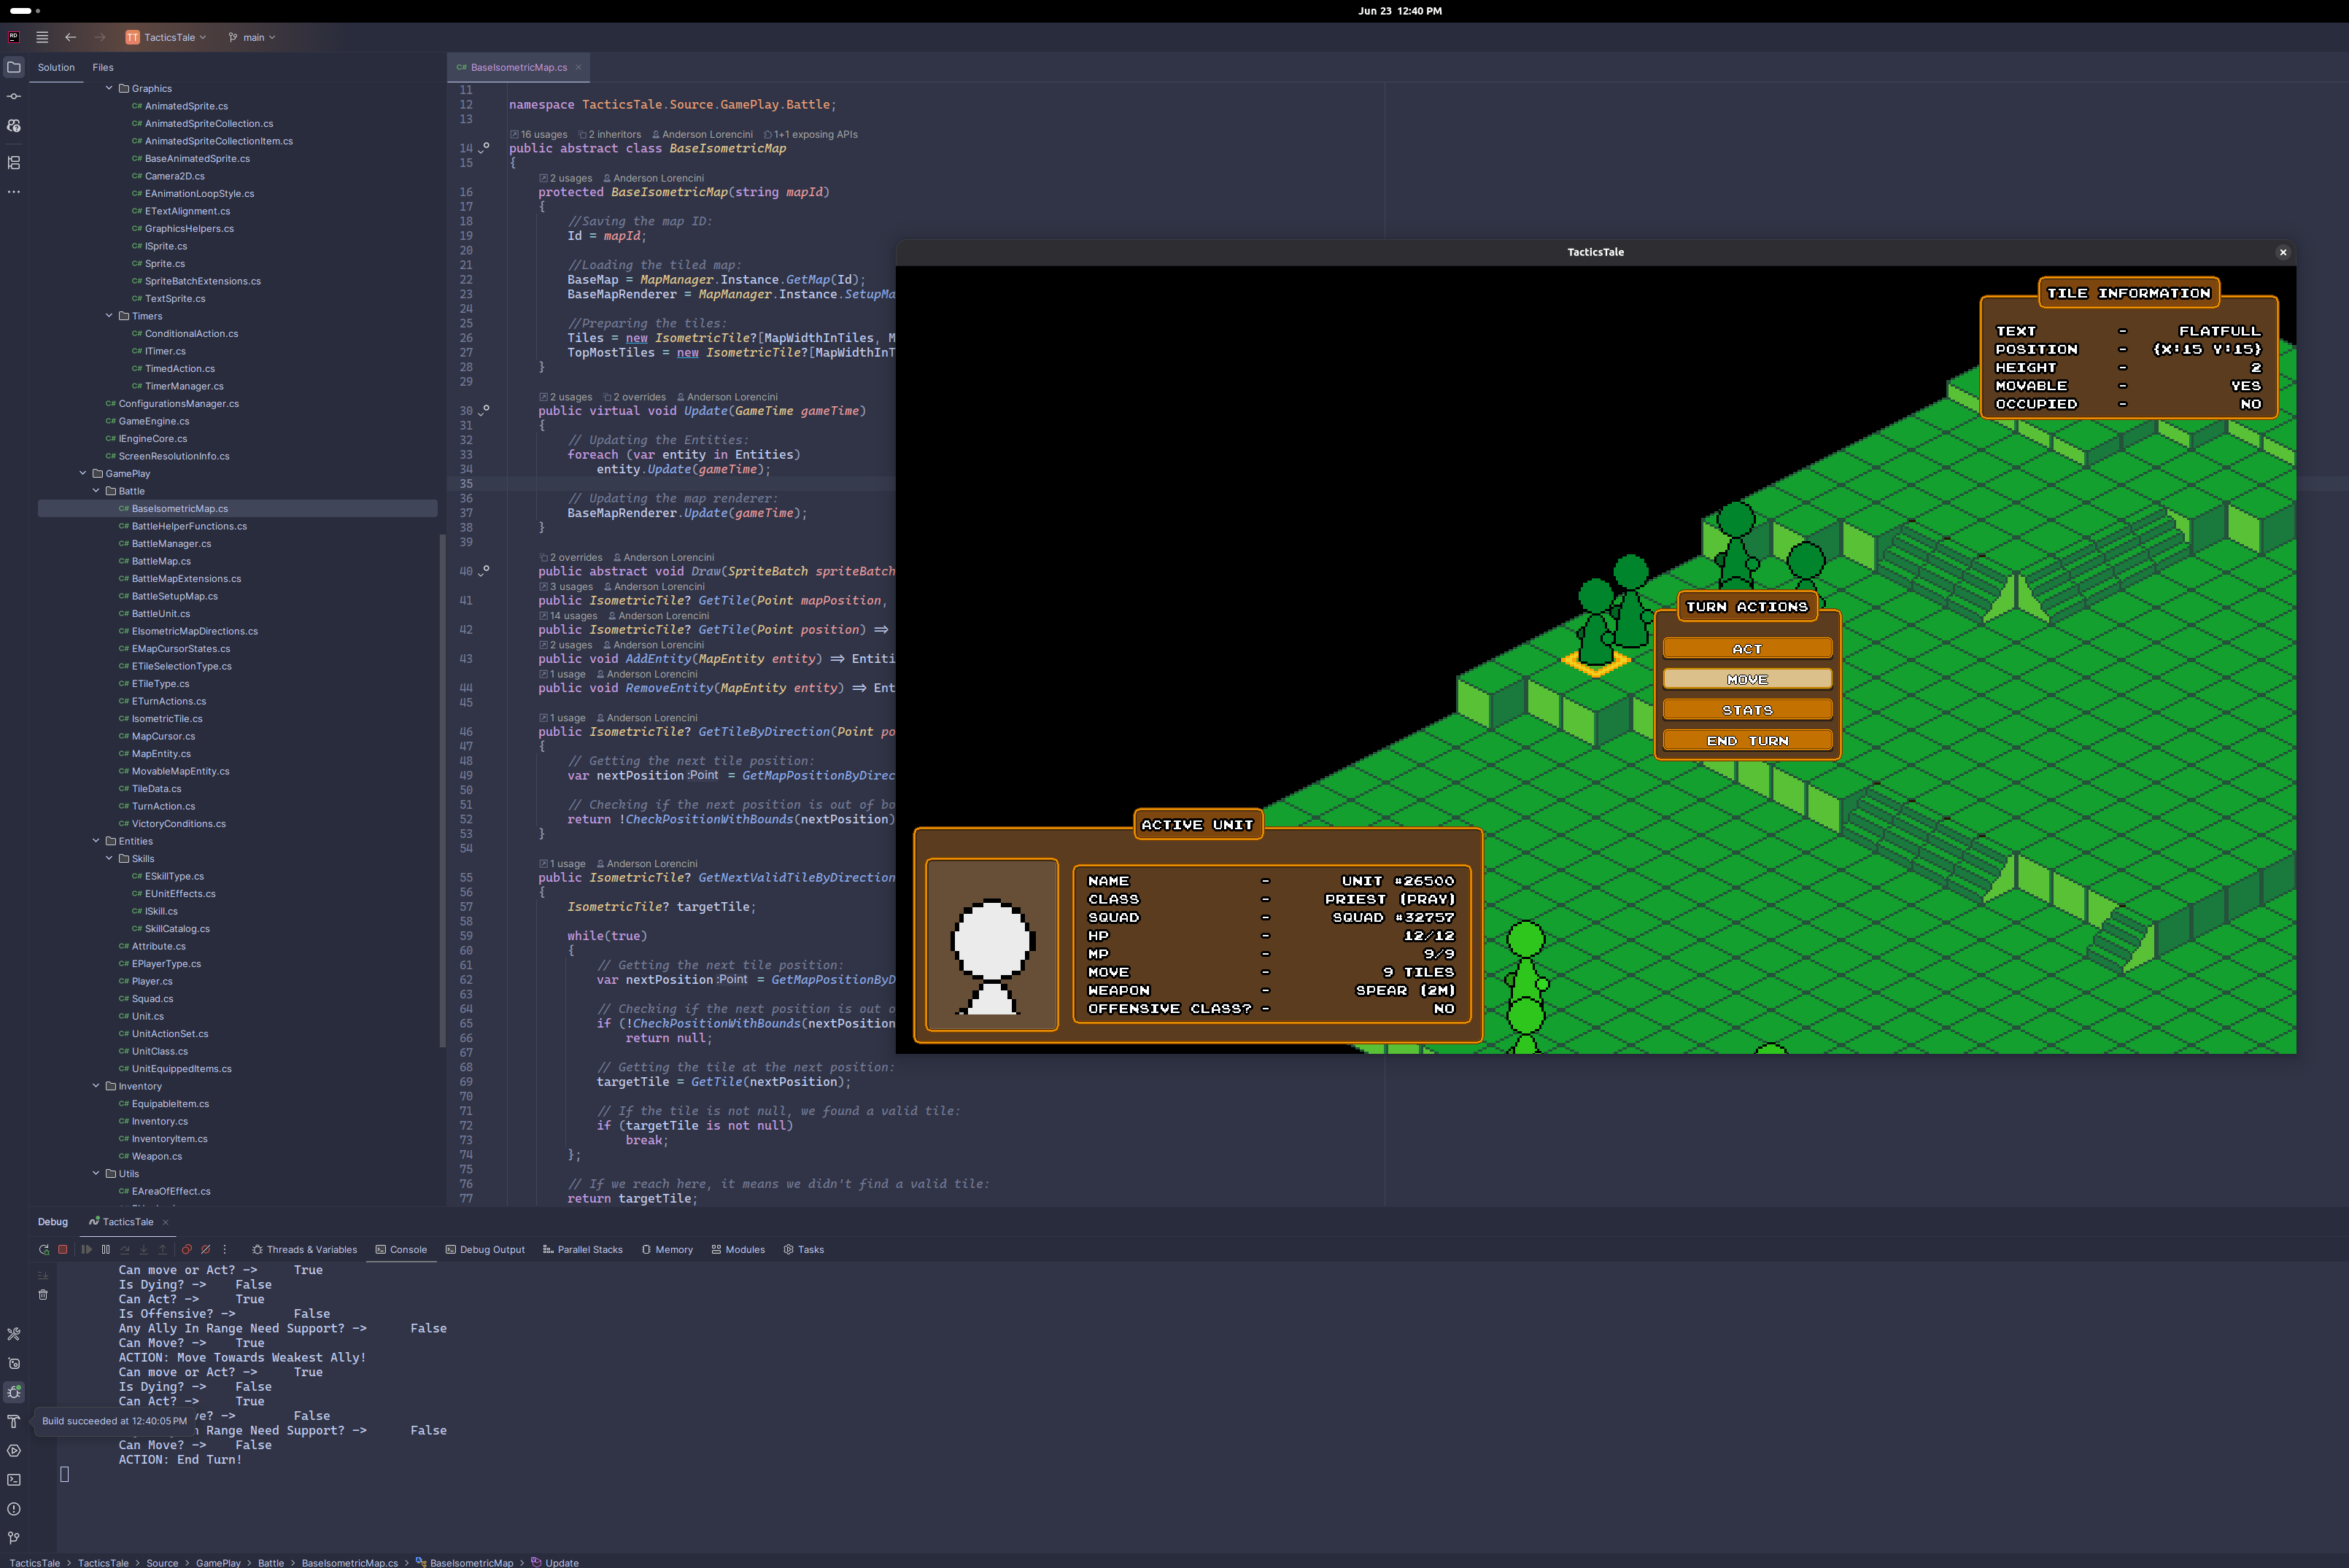Open the Commit tool window
Viewport: 2349px width, 1568px height.
pos(14,97)
